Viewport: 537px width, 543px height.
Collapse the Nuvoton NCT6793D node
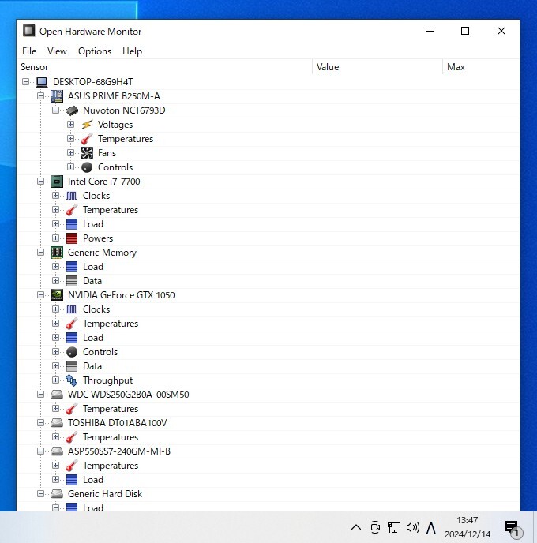tap(55, 110)
